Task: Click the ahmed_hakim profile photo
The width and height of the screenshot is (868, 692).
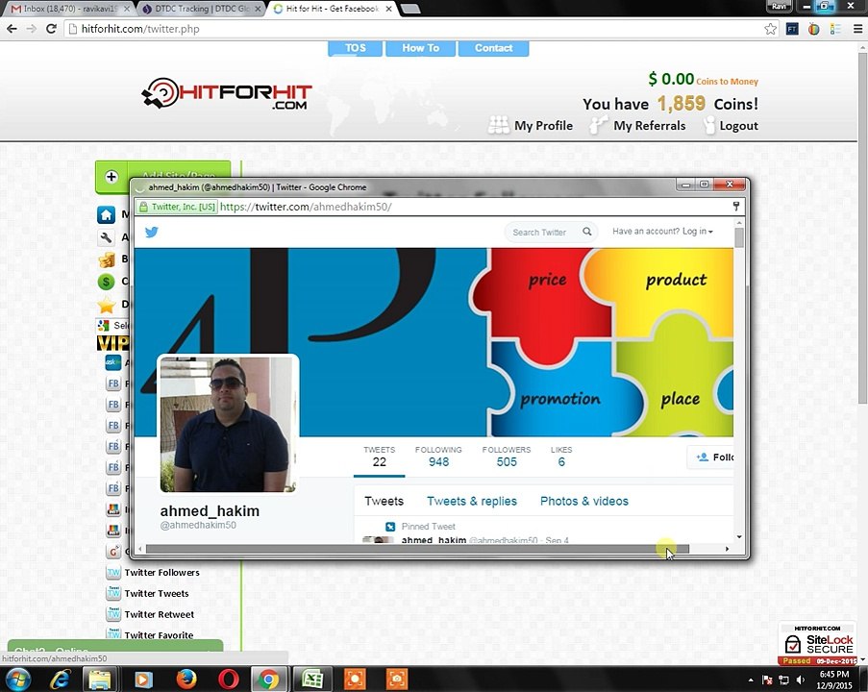Action: click(228, 424)
